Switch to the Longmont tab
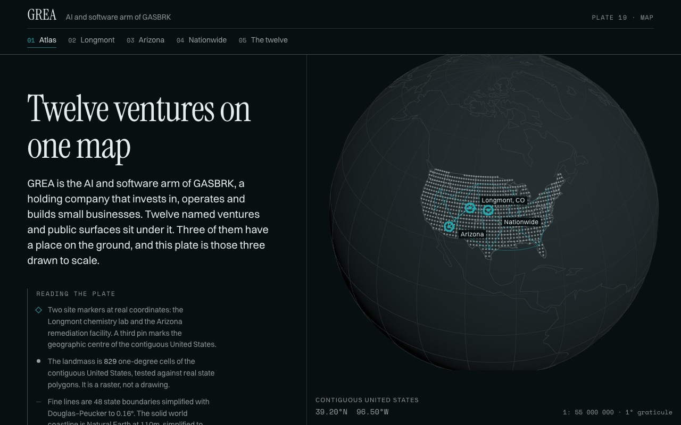Image resolution: width=681 pixels, height=425 pixels. [x=92, y=40]
